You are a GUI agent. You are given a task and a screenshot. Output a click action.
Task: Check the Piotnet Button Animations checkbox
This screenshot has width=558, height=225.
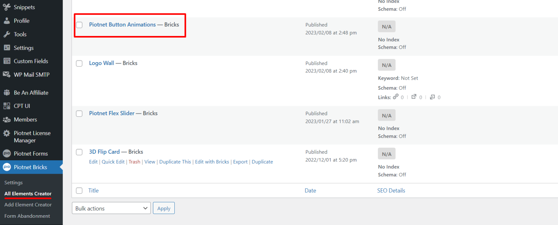click(x=79, y=25)
